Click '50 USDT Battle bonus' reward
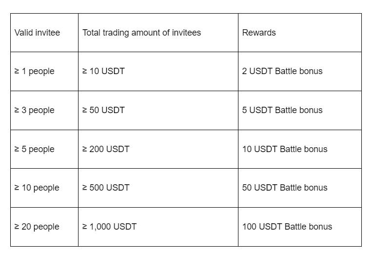Viewport: 374px width, 253px height. [285, 188]
